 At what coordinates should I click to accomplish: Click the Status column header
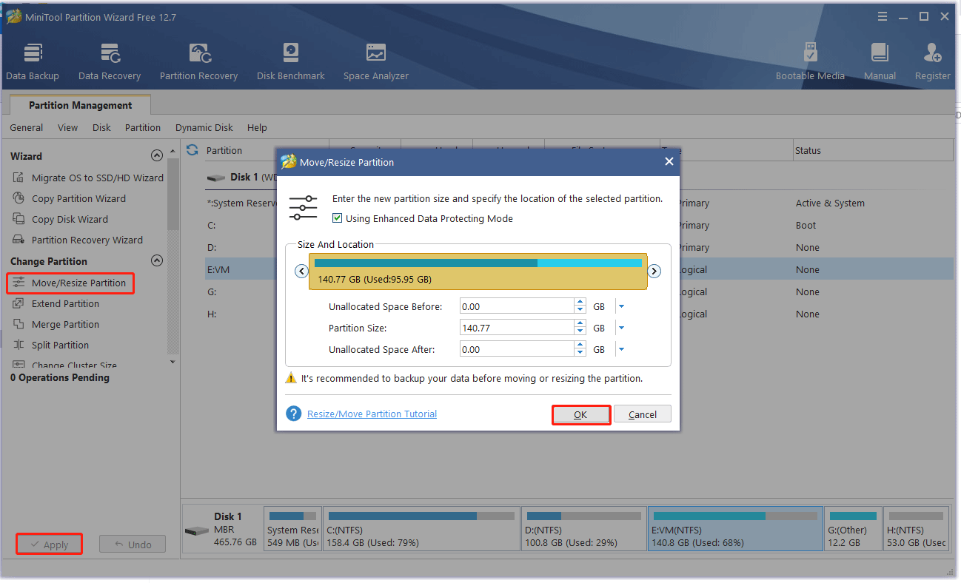872,150
